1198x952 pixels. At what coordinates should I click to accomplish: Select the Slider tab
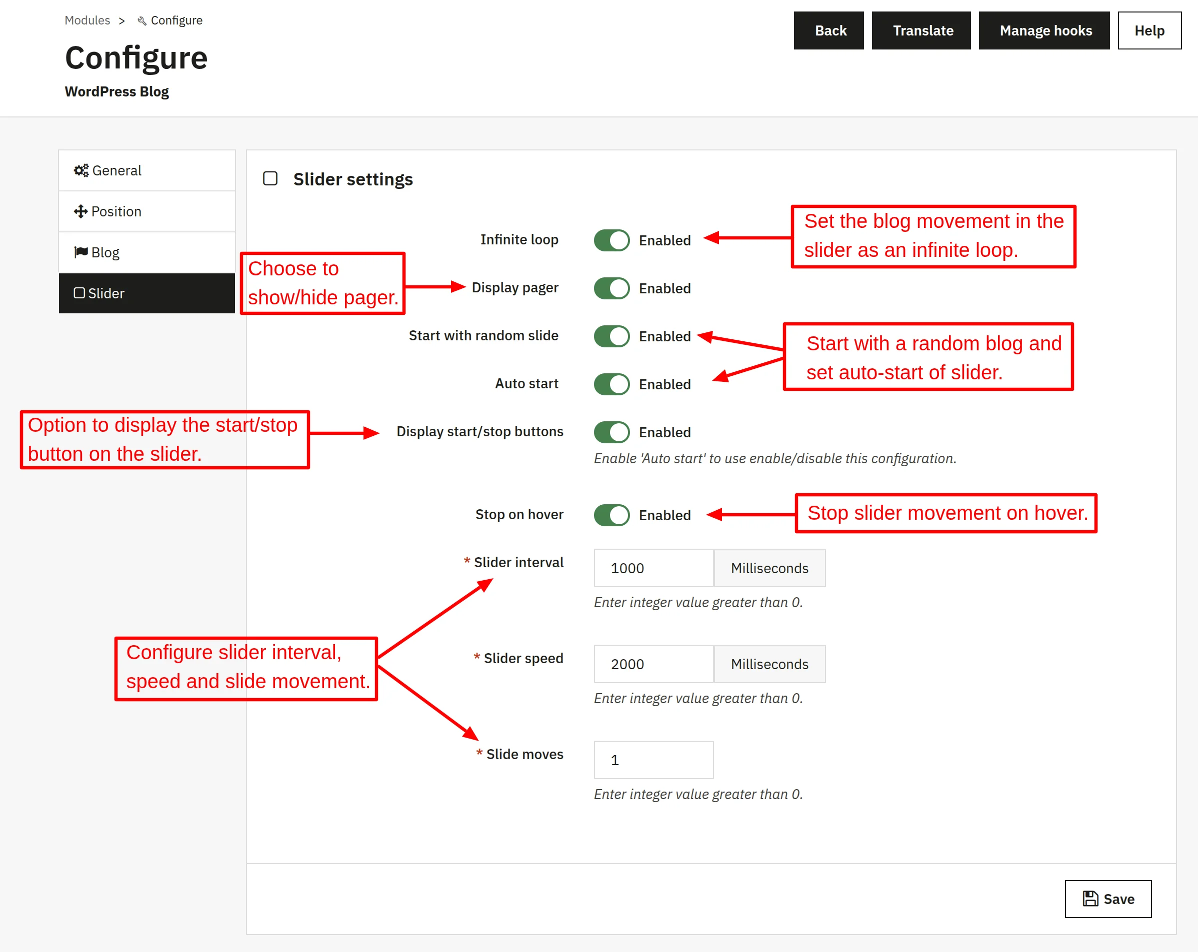tap(146, 293)
